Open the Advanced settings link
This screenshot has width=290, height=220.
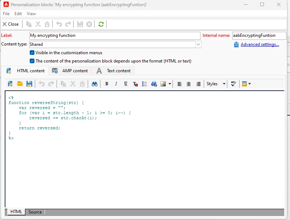260,44
